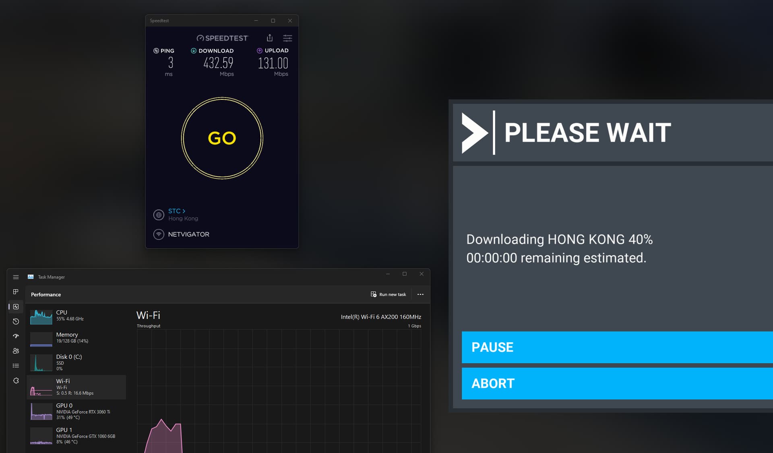773x453 pixels.
Task: Abort the Hong Kong download
Action: coord(617,383)
